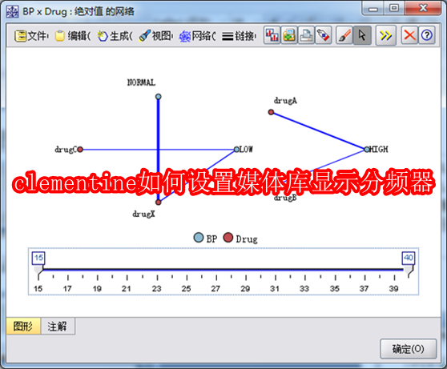This screenshot has width=447, height=369.
Task: Open the 文件 (File) menu
Action: pos(31,36)
